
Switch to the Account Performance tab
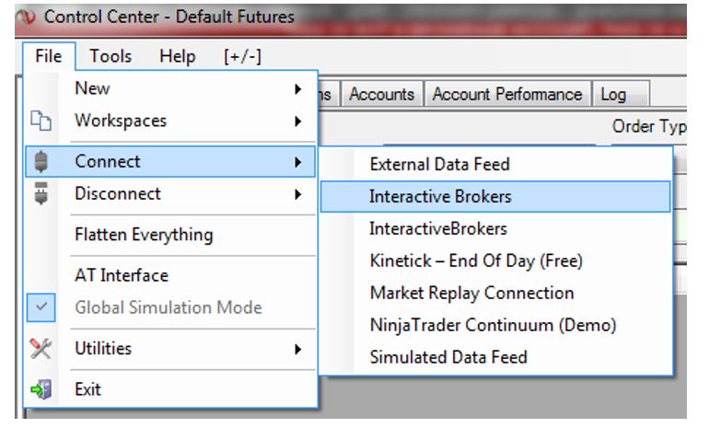[507, 94]
